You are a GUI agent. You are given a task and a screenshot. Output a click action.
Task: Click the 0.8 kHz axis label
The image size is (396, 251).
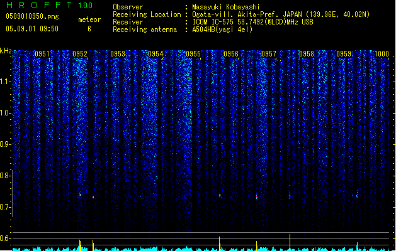[x=5, y=176]
